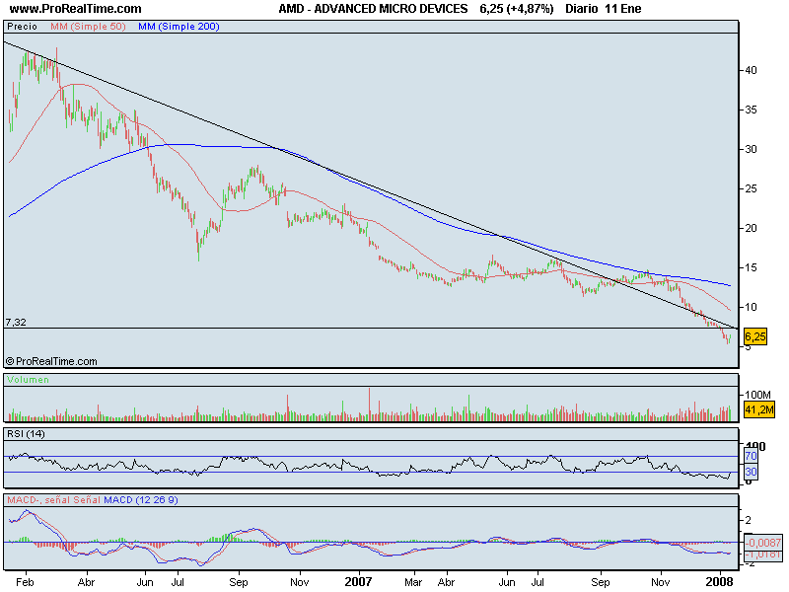Select the RSI (14) panel label
789x592 pixels.
pyautogui.click(x=26, y=433)
